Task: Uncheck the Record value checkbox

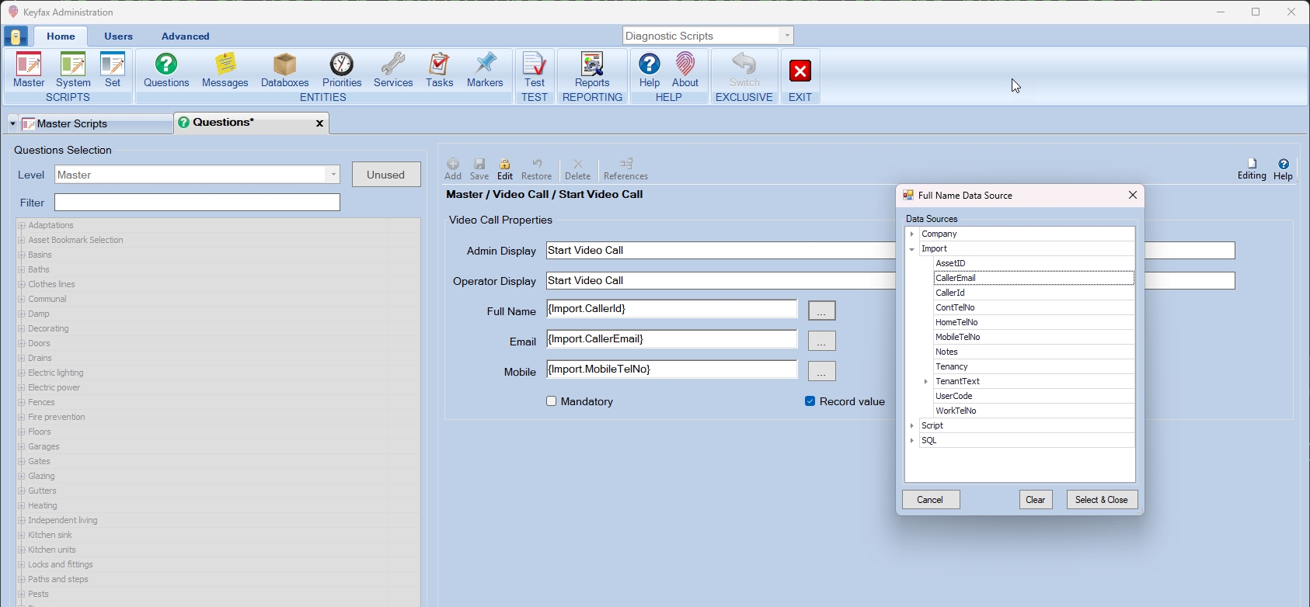Action: click(810, 401)
